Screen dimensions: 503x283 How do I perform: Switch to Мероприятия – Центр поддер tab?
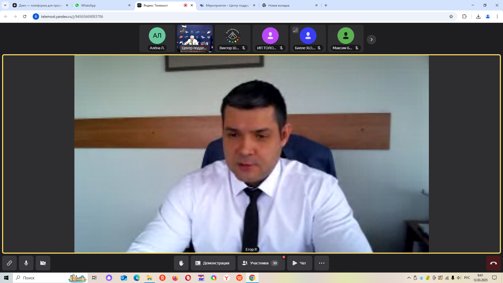click(227, 5)
